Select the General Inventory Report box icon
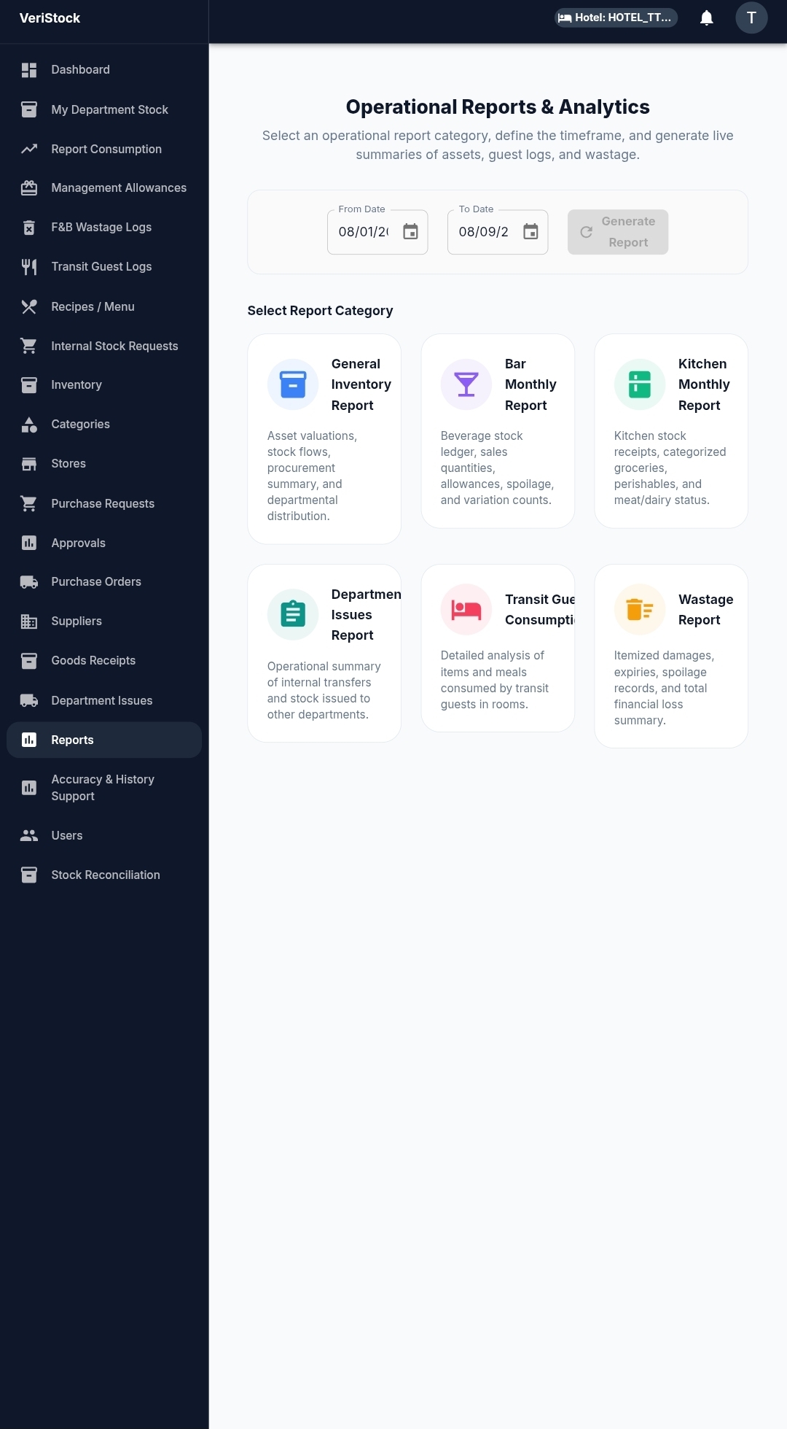Screen dimensions: 787x1429 point(293,384)
